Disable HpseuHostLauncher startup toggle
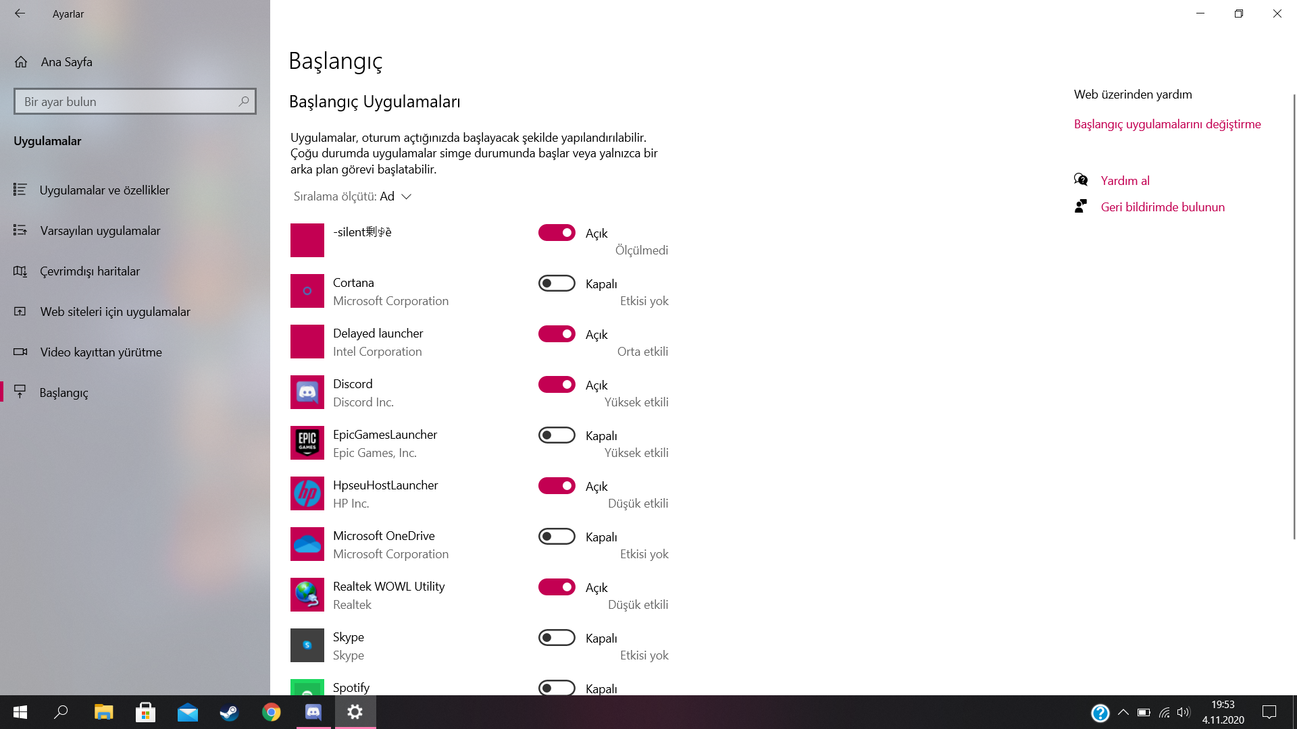The image size is (1297, 729). pos(557,485)
